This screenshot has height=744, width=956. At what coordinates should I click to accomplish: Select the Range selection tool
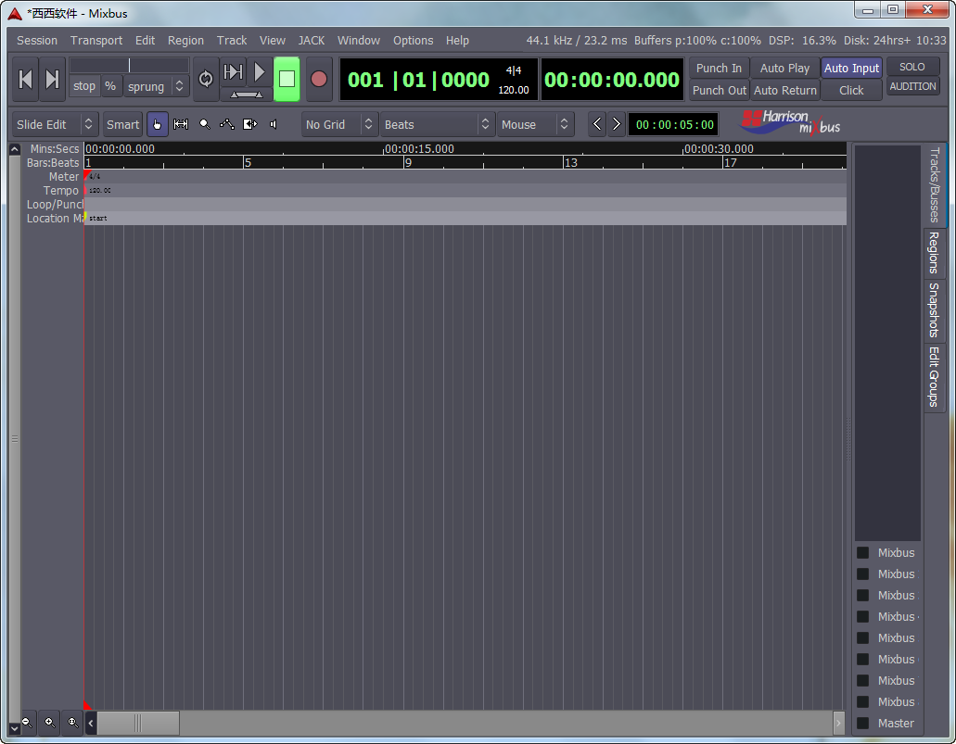(181, 124)
